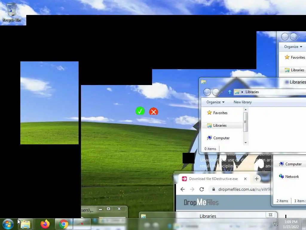Click scroll-down arrow of the navigation pane
Screen dimensions: 306x230
246,143
